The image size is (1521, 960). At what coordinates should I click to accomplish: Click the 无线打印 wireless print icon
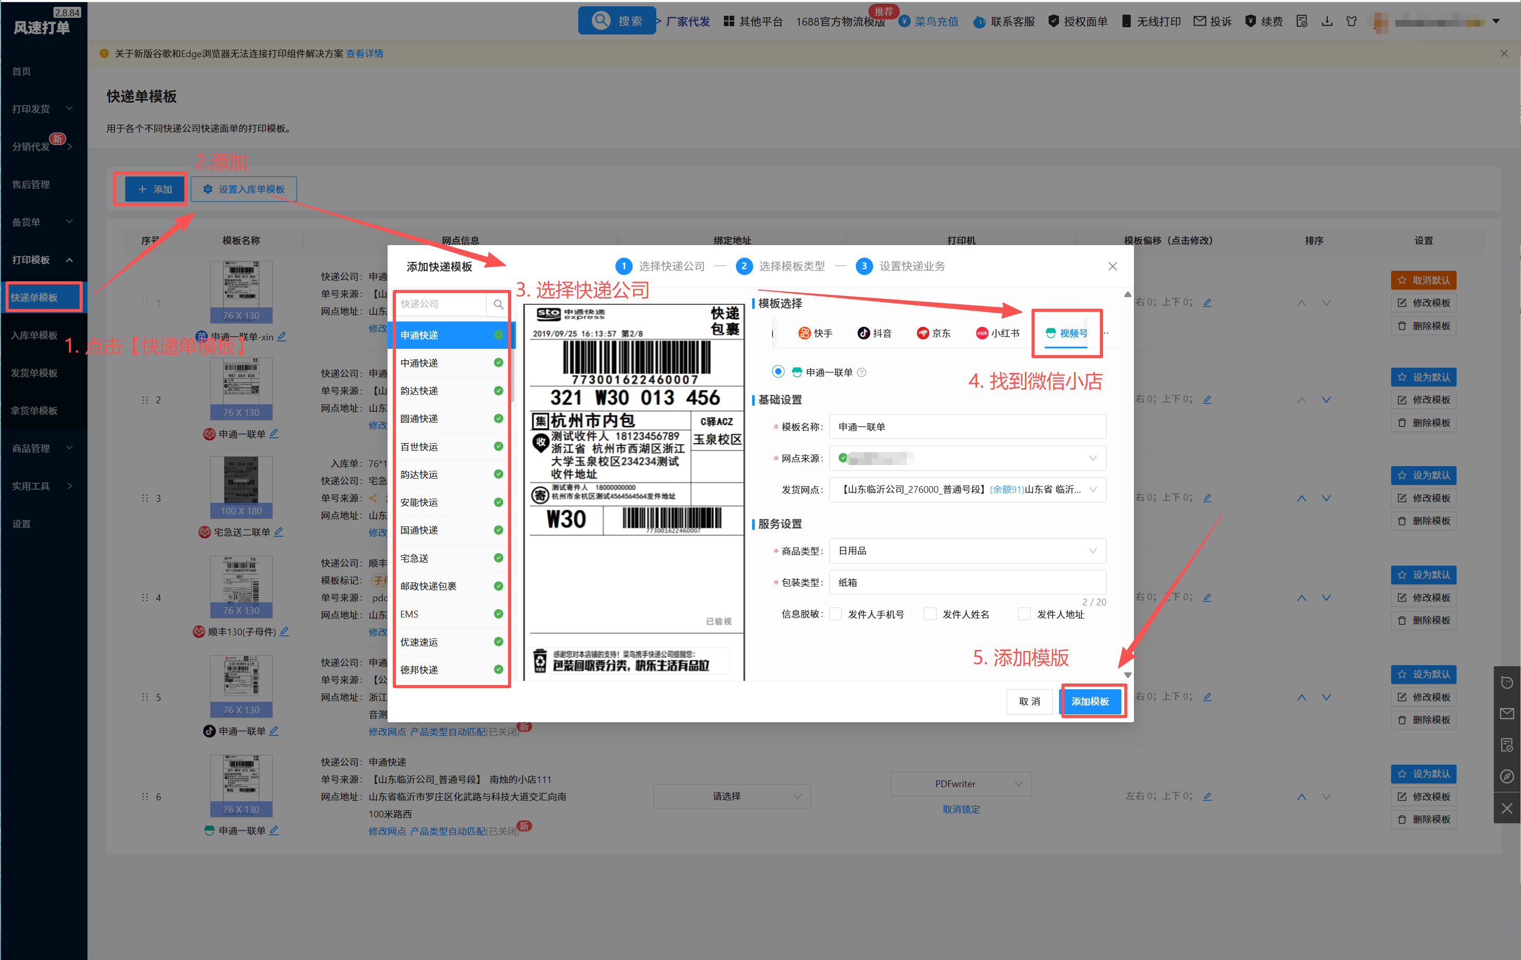1126,21
